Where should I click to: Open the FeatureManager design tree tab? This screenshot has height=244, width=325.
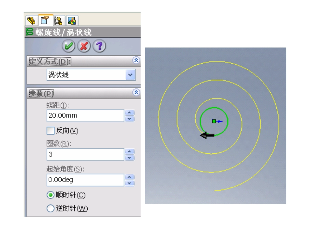click(x=32, y=21)
